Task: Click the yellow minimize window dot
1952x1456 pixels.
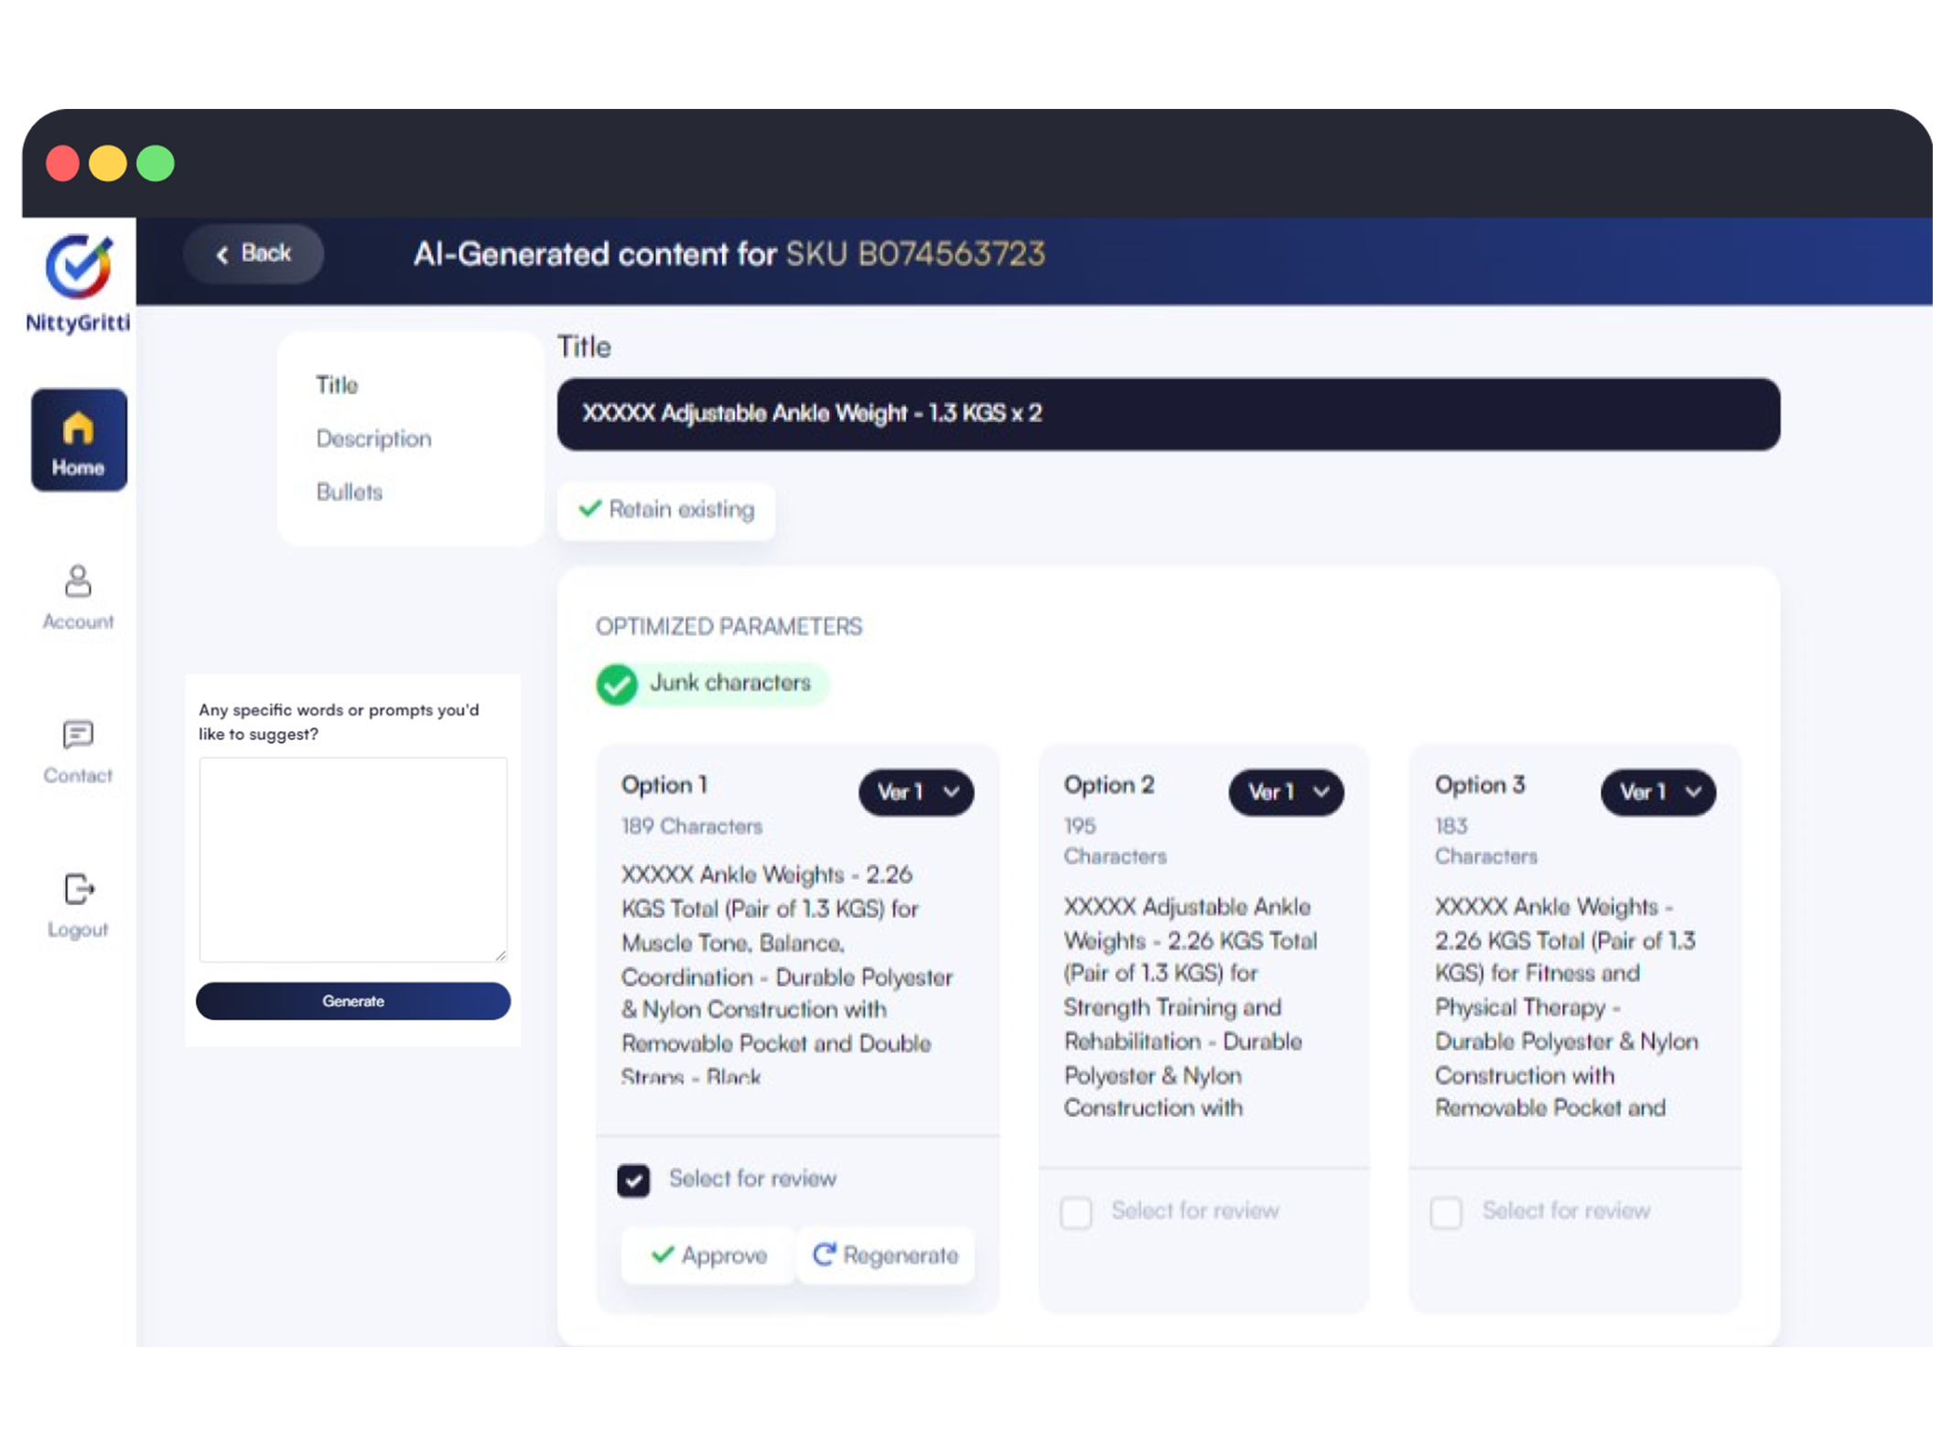Action: pos(108,164)
